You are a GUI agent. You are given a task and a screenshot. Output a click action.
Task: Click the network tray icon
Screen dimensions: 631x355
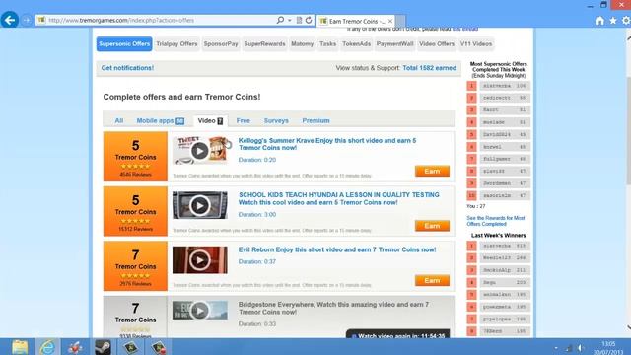[x=569, y=348]
